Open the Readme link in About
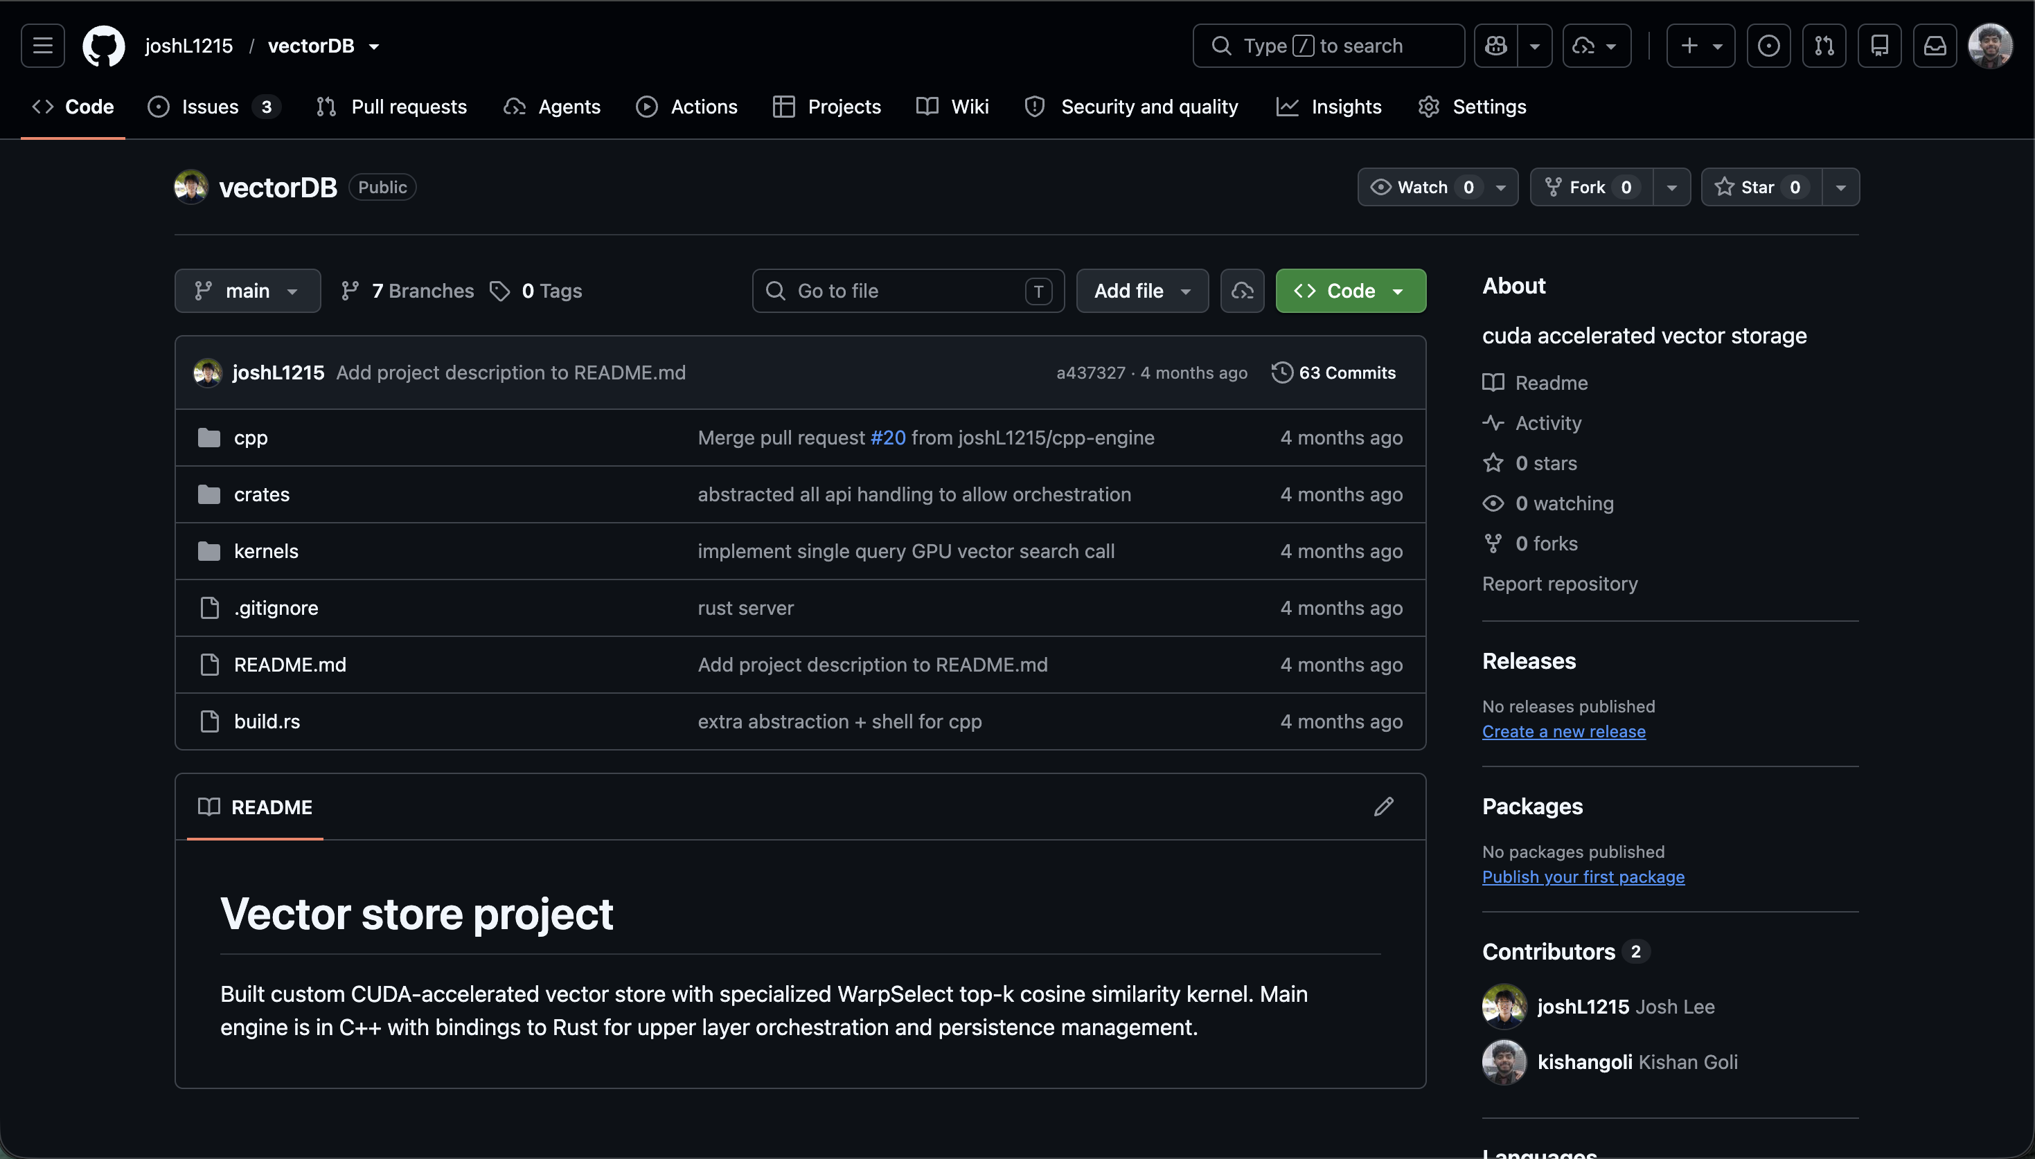Image resolution: width=2035 pixels, height=1159 pixels. pos(1534,383)
